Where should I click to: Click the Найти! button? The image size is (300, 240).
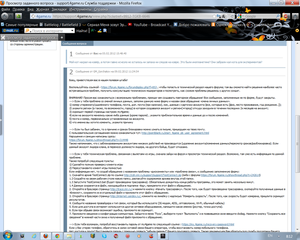coord(82,30)
